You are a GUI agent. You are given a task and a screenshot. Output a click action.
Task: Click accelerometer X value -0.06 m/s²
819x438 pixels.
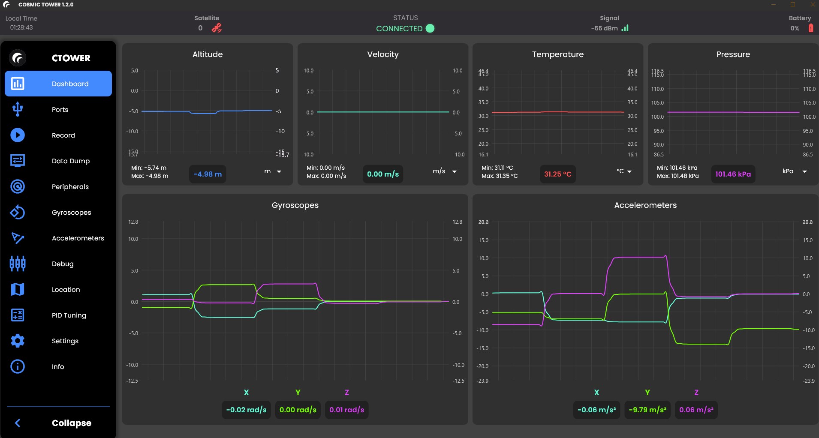(x=596, y=410)
